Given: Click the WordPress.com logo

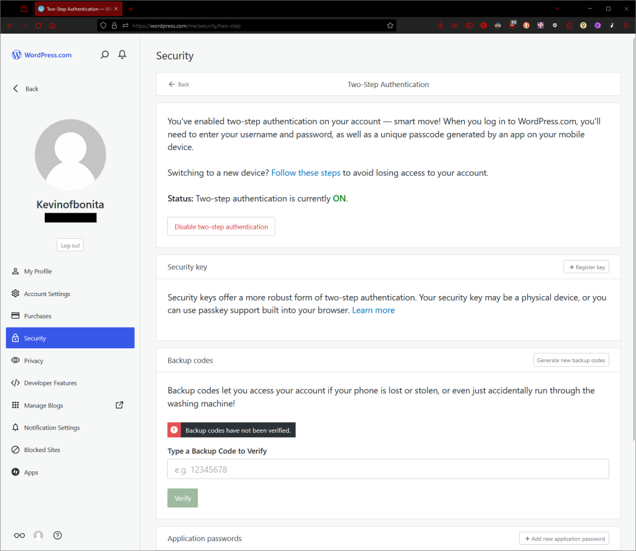Looking at the screenshot, I should (x=42, y=55).
